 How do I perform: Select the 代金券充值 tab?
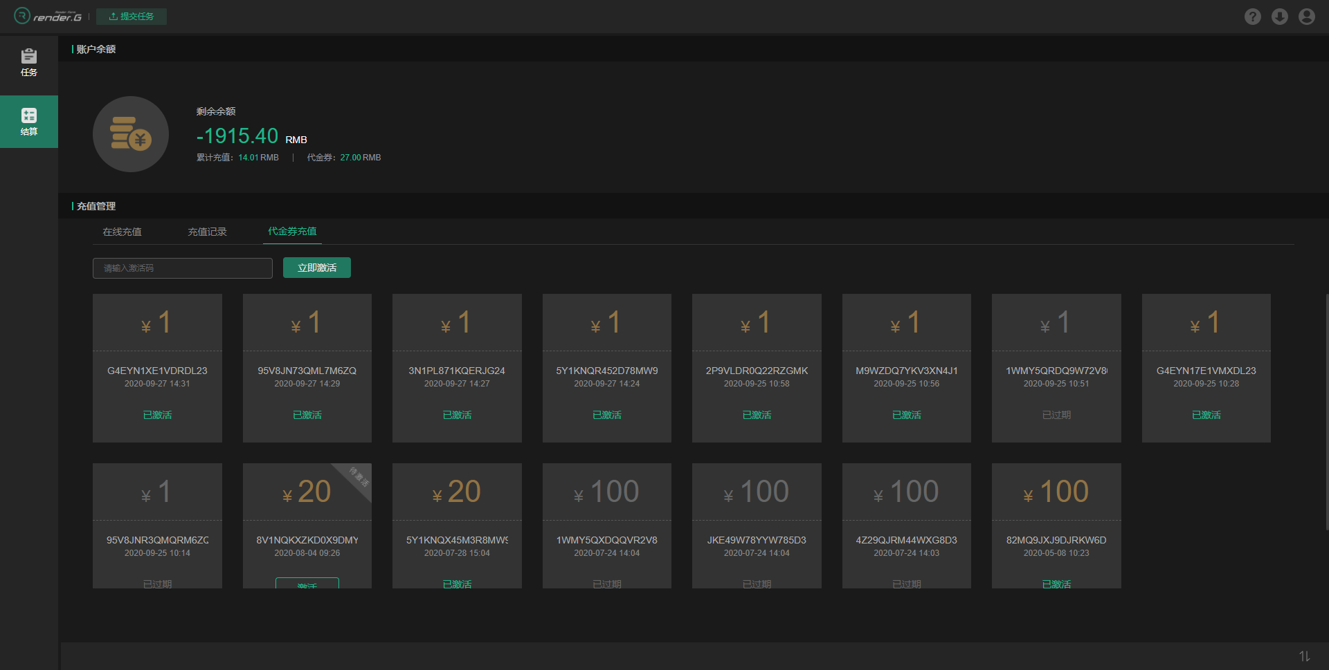click(x=292, y=232)
